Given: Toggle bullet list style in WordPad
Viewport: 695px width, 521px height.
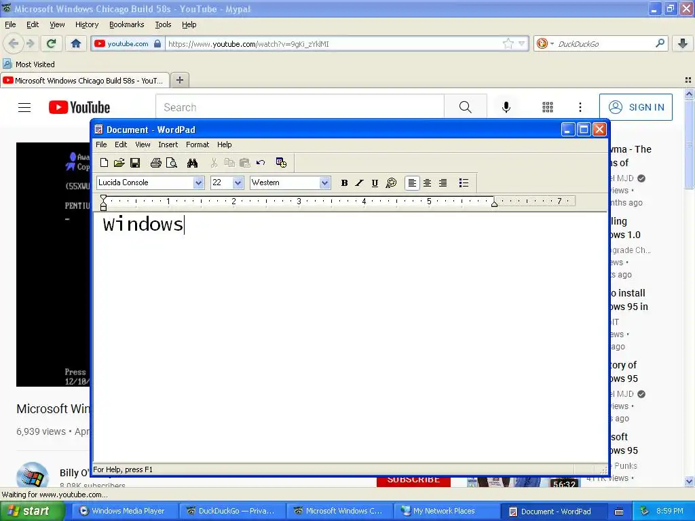Looking at the screenshot, I should coord(464,183).
